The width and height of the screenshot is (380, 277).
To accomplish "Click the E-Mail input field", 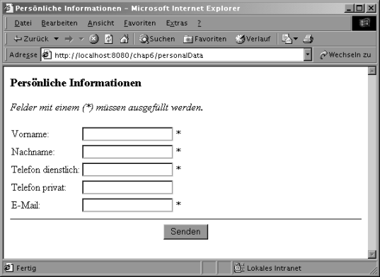I will (x=127, y=205).
